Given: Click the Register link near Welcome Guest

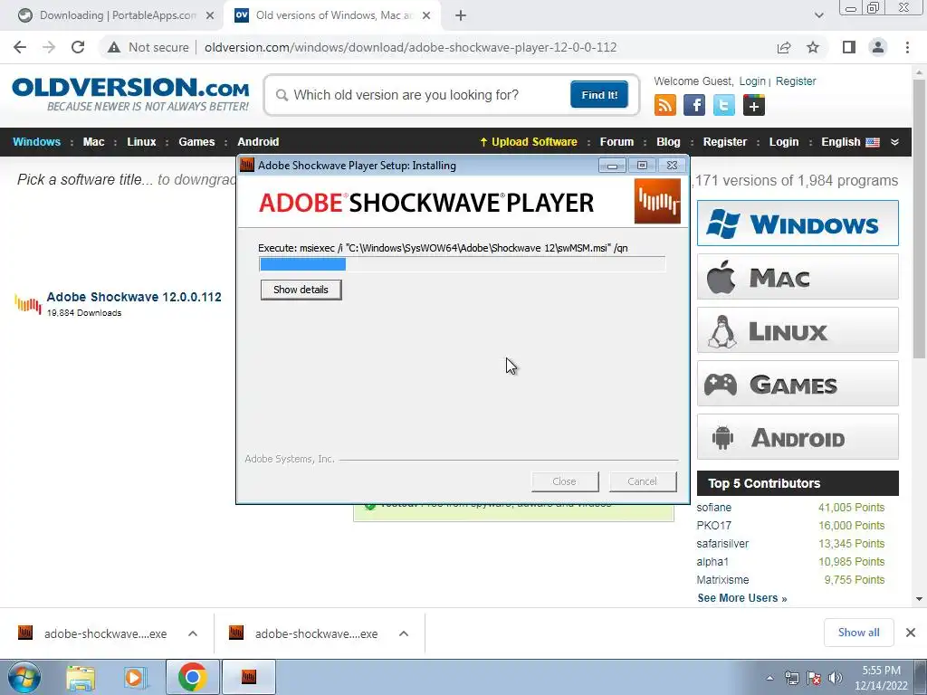Looking at the screenshot, I should click(x=796, y=81).
